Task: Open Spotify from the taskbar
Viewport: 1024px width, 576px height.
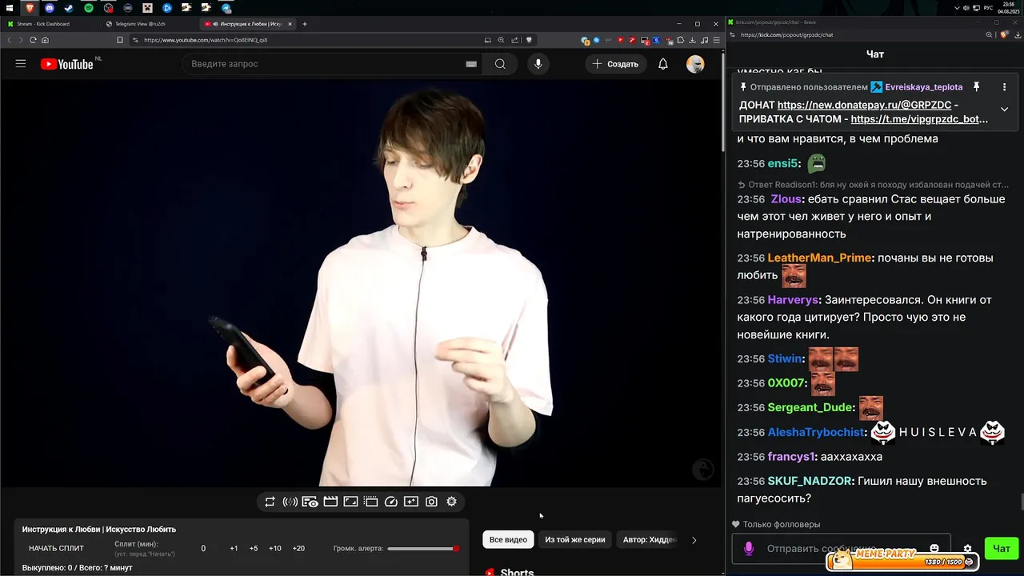Action: (x=88, y=8)
